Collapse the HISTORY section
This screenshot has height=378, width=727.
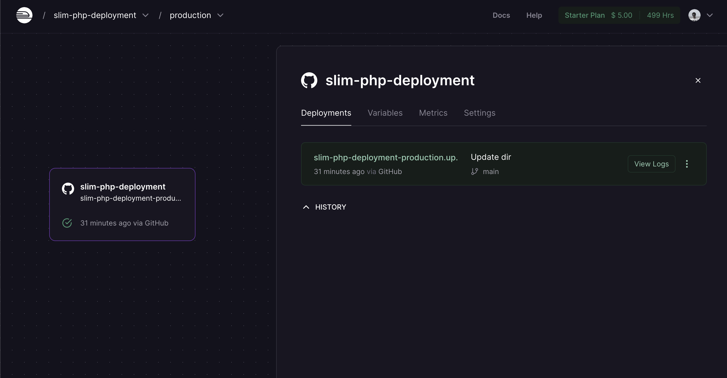(306, 207)
